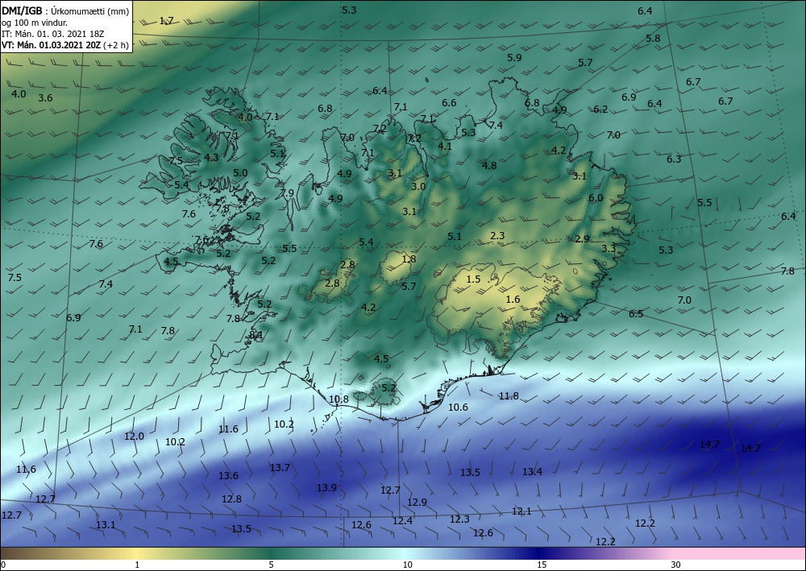Screen dimensions: 806x571
Task: Click the 12.1 value near the bottom edge
Action: [x=521, y=511]
